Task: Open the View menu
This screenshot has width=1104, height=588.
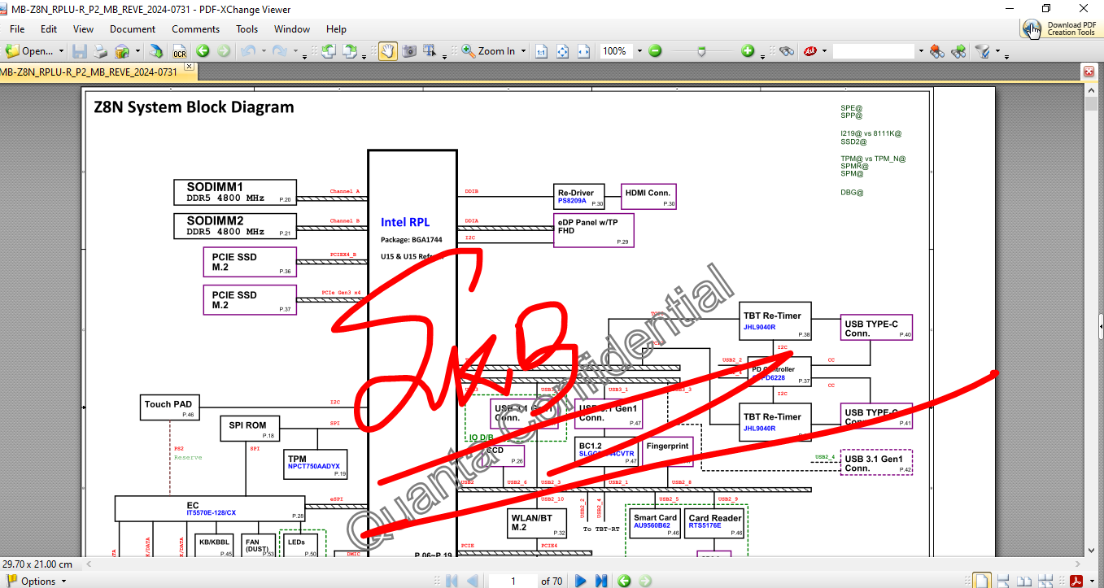Action: tap(83, 28)
